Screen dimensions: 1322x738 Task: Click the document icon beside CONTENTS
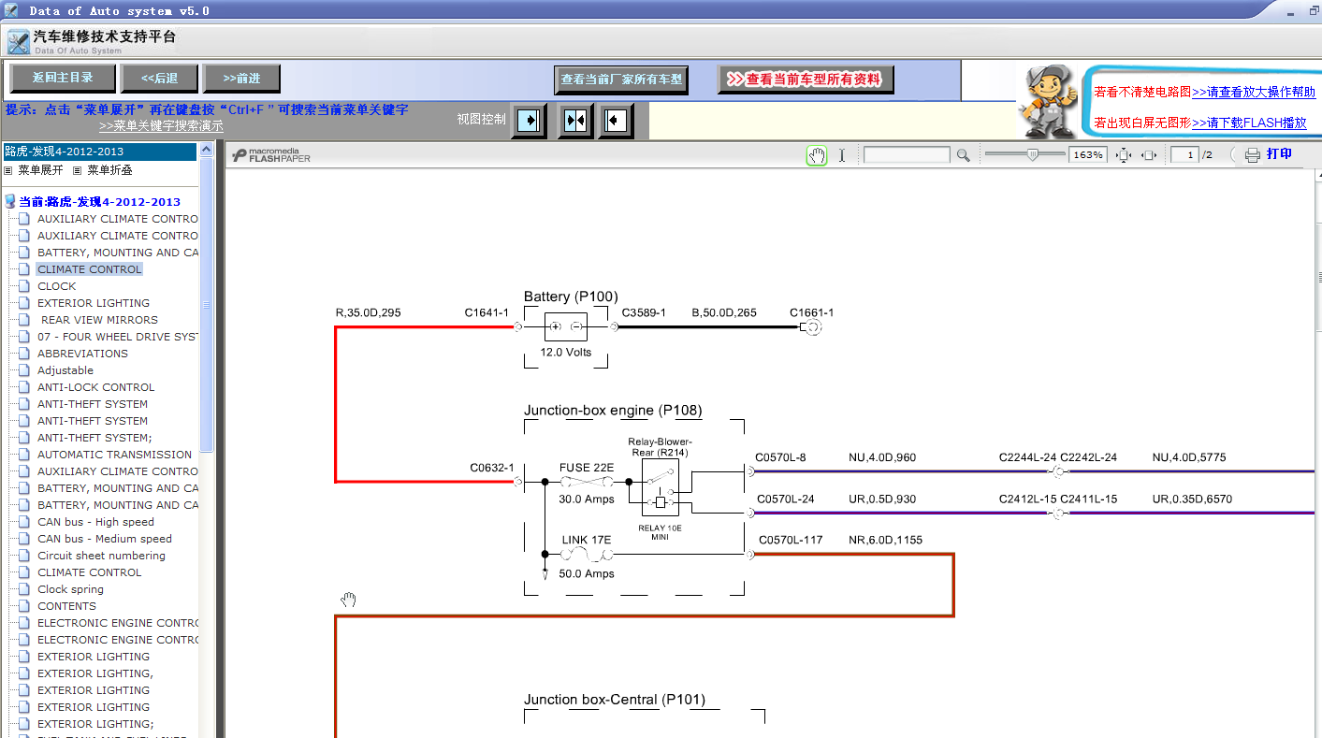[x=24, y=606]
